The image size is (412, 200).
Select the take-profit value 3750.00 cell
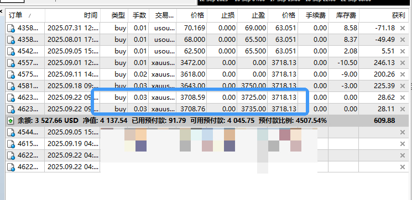coord(253,86)
